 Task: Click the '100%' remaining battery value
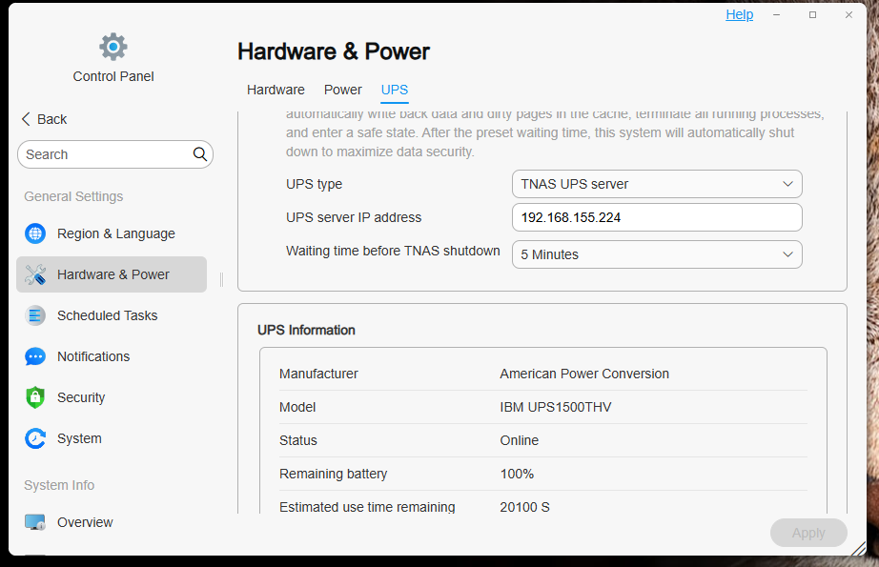point(517,474)
